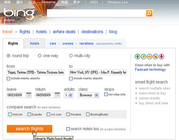Click the bing preview logo

19,15
